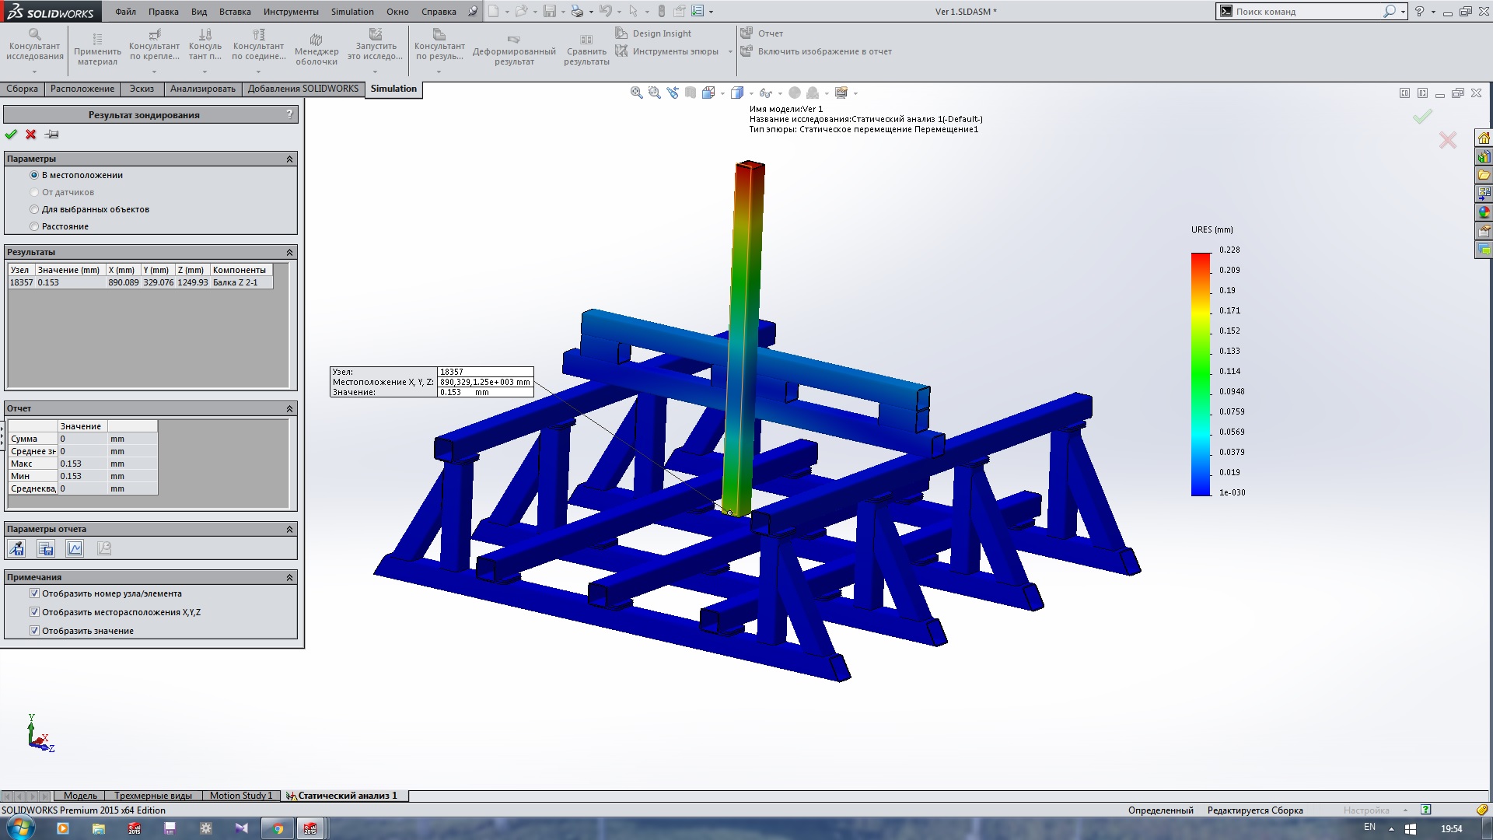Save the probe results with the disk icon
The image size is (1493, 840).
(46, 549)
